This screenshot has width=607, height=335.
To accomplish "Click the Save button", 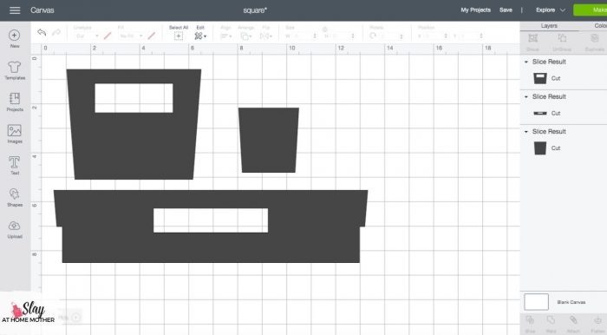I will coord(506,10).
